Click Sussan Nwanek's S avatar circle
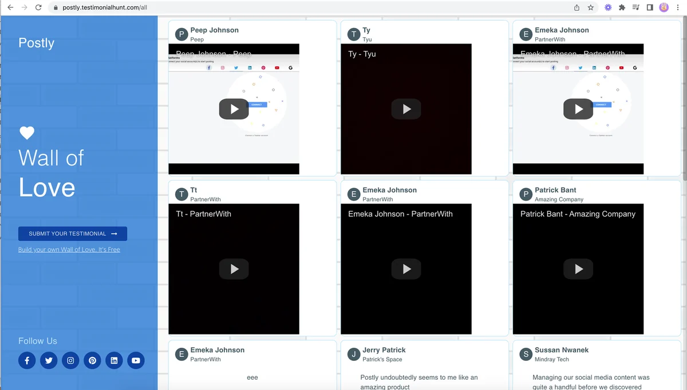Image resolution: width=687 pixels, height=390 pixels. [x=526, y=355]
